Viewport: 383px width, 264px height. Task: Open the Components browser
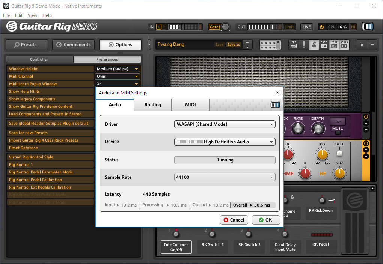(x=74, y=45)
